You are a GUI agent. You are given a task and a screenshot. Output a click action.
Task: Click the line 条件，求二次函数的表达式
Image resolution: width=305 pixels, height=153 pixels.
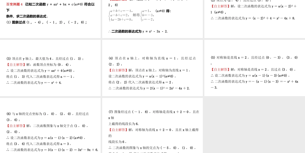point(27,16)
